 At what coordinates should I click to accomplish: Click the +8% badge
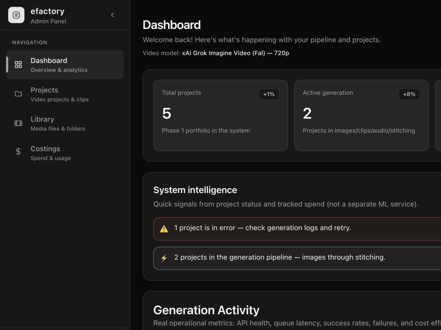click(x=409, y=94)
